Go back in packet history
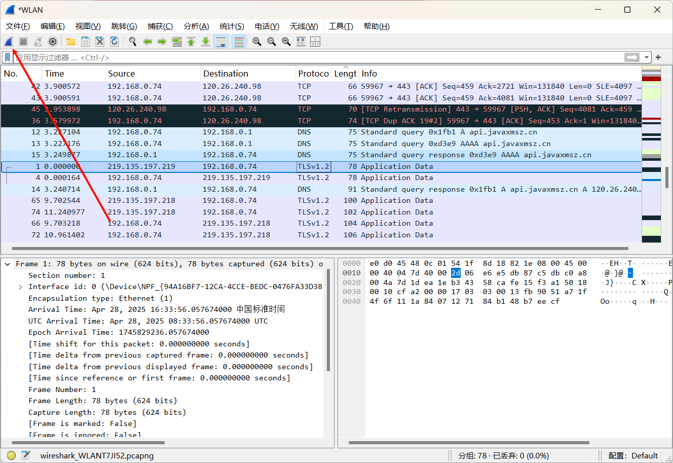The width and height of the screenshot is (673, 463). tap(147, 42)
